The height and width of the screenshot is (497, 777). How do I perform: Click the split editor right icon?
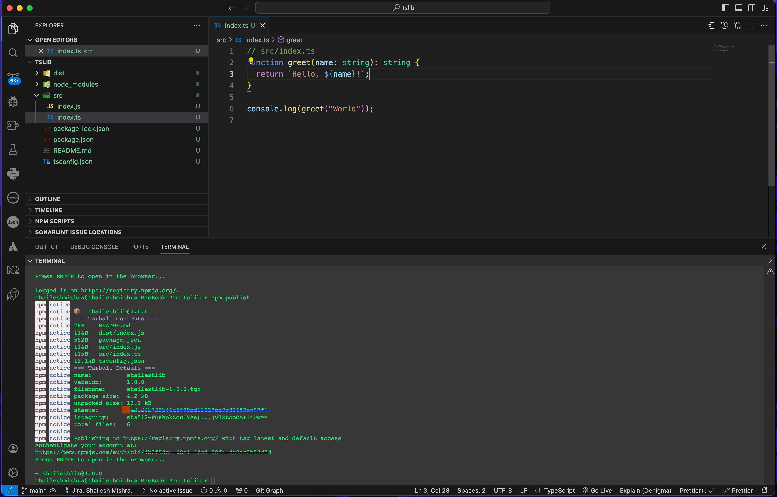pos(751,25)
